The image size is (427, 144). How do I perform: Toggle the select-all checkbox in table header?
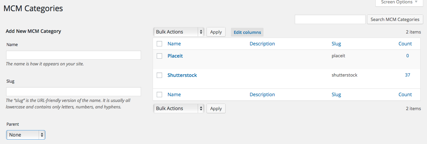pos(159,44)
